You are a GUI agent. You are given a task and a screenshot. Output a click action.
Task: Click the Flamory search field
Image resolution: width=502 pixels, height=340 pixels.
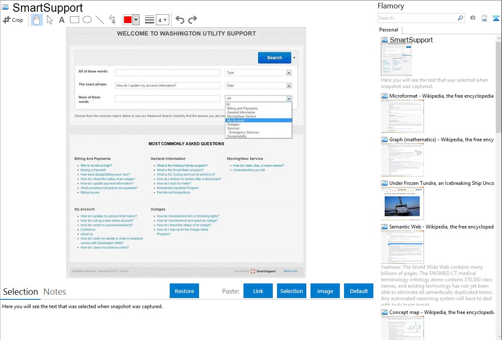coord(417,18)
